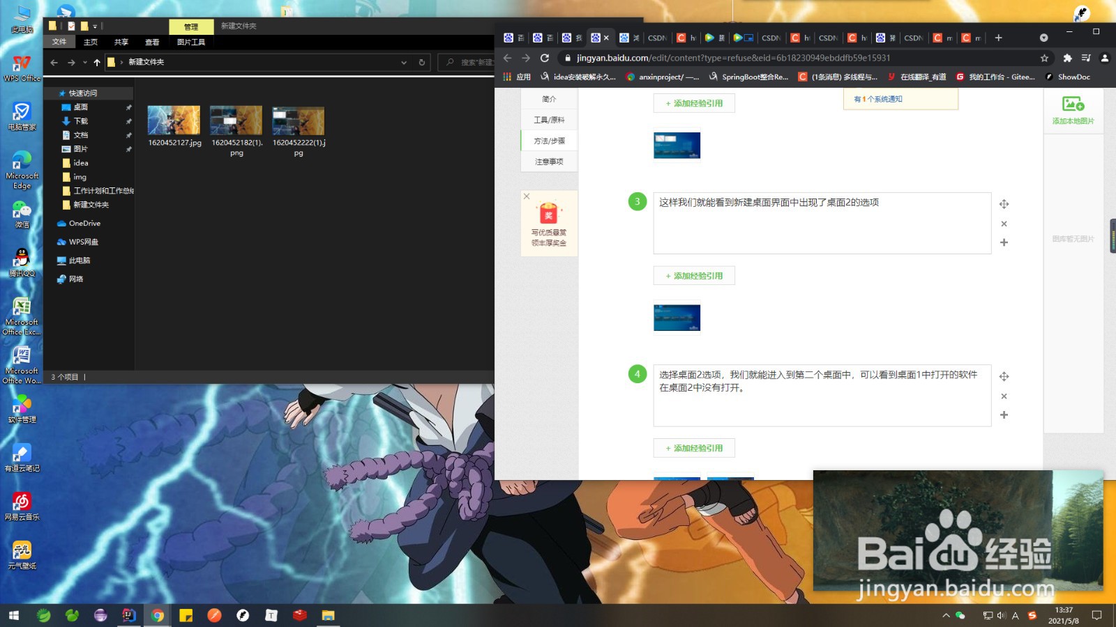
Task: Close the active Chrome tab
Action: tap(606, 38)
